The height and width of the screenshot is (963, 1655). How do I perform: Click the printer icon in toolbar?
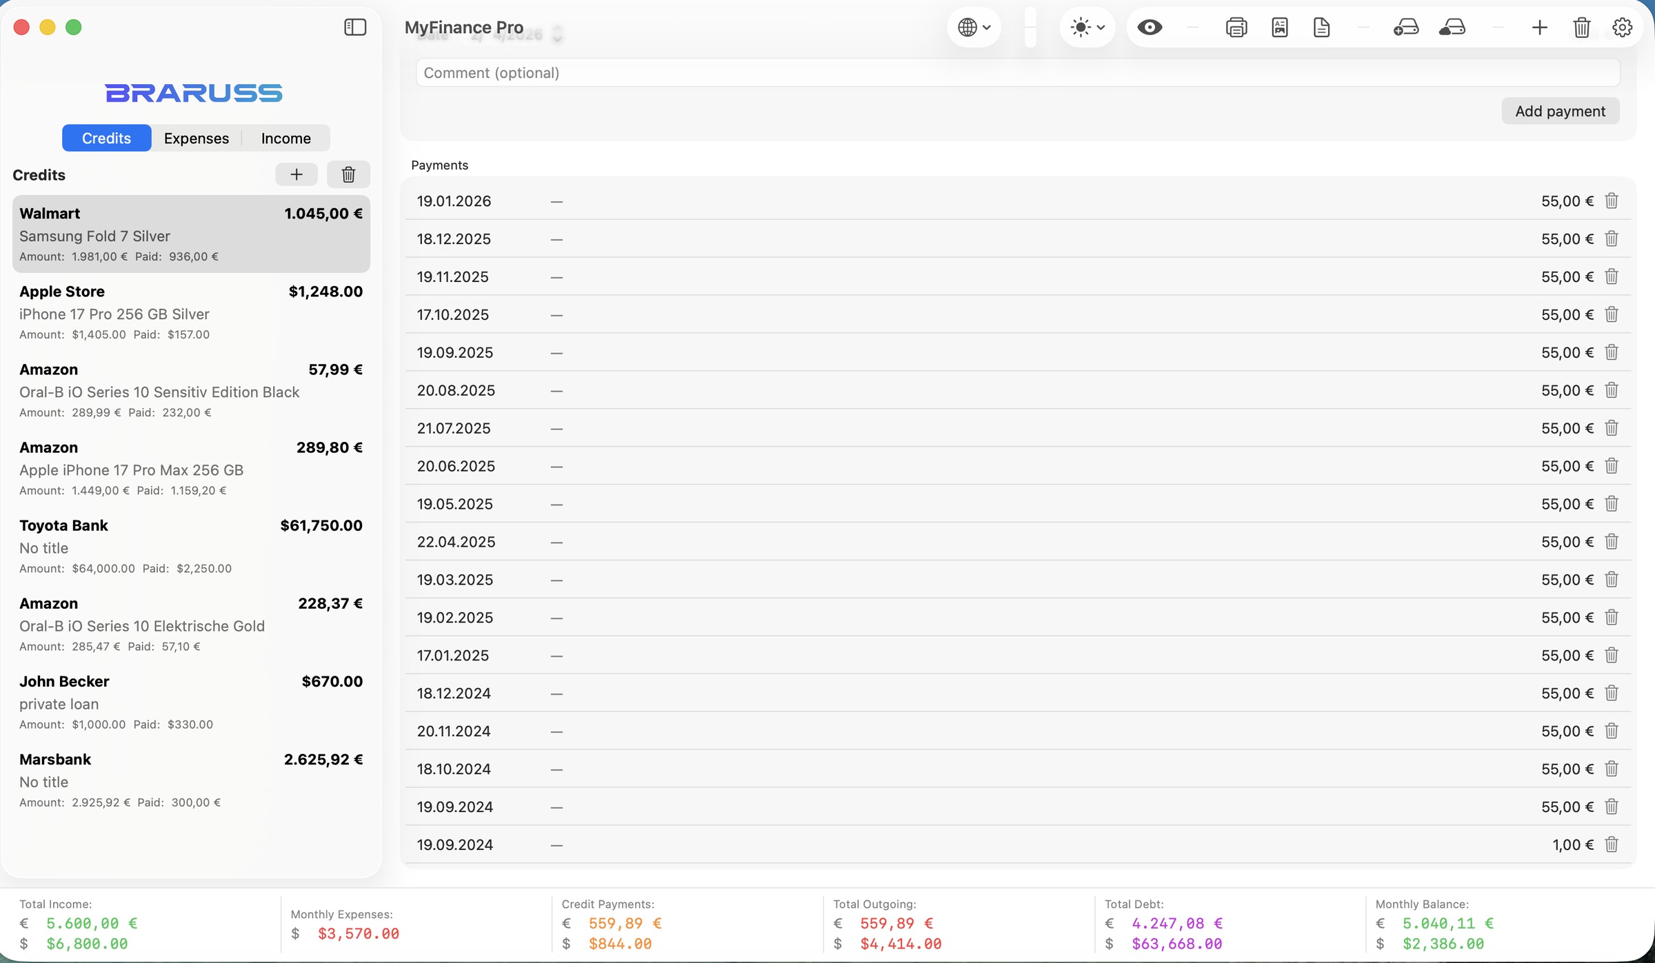point(1236,28)
